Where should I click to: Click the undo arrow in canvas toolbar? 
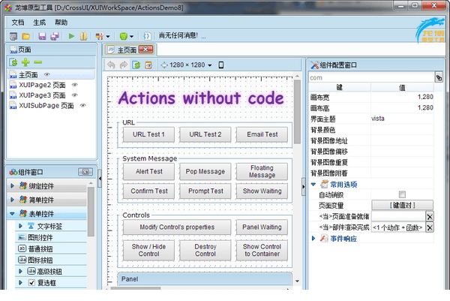pos(112,65)
